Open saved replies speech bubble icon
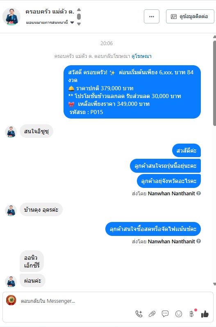This screenshot has height=327, width=216. 165,313
